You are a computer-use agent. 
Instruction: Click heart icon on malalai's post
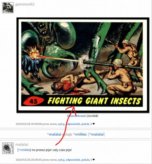click(x=93, y=160)
